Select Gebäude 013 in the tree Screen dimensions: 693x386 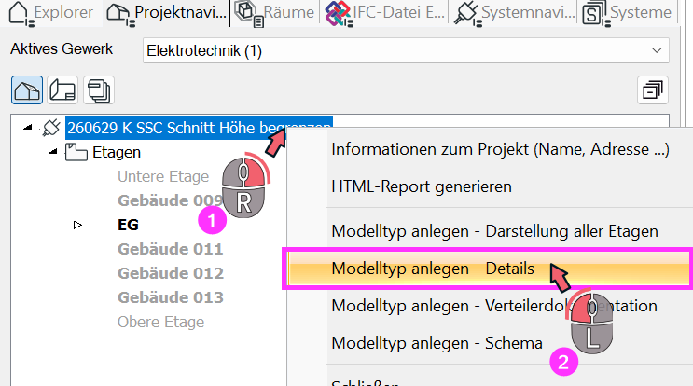pyautogui.click(x=171, y=298)
